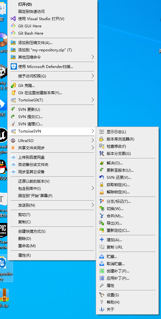Expand the 授予访问权限(G) submenu arrow
Screen dimensions: 161x319
(x=93, y=76)
